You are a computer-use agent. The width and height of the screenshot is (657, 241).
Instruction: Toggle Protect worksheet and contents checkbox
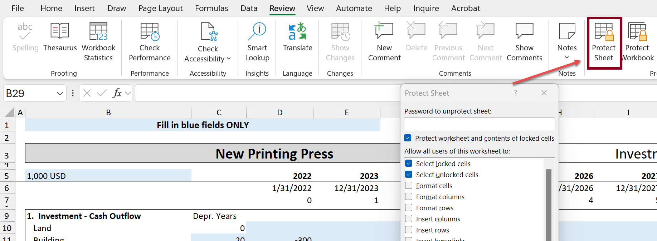(408, 138)
